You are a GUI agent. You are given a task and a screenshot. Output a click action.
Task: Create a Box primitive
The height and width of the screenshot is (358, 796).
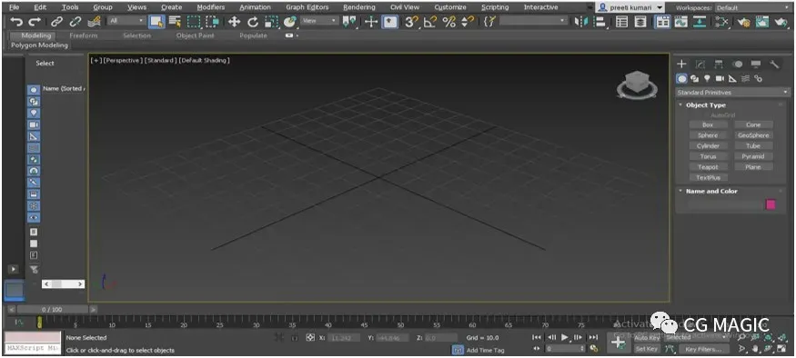(708, 124)
